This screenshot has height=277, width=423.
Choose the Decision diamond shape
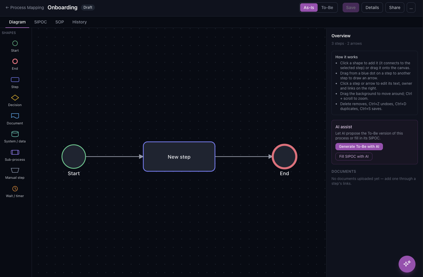pyautogui.click(x=15, y=98)
